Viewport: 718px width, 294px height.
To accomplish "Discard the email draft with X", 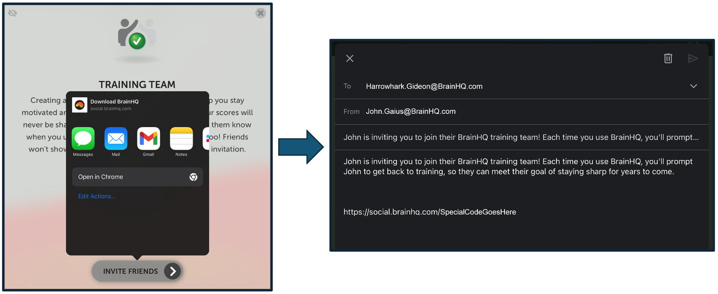I will (349, 58).
